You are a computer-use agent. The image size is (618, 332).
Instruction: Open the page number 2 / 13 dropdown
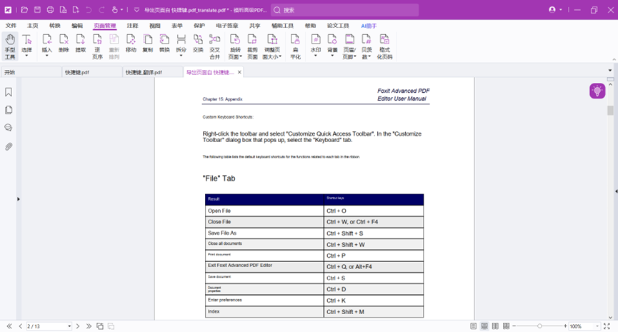[x=69, y=326]
